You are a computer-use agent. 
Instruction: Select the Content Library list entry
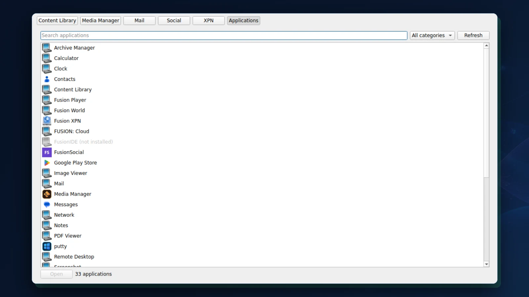[263, 90]
